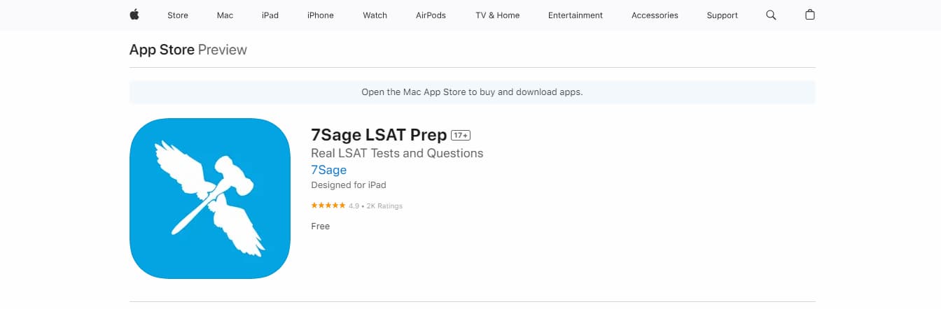Click the 2K Ratings text
Image resolution: width=941 pixels, height=309 pixels.
pos(384,206)
